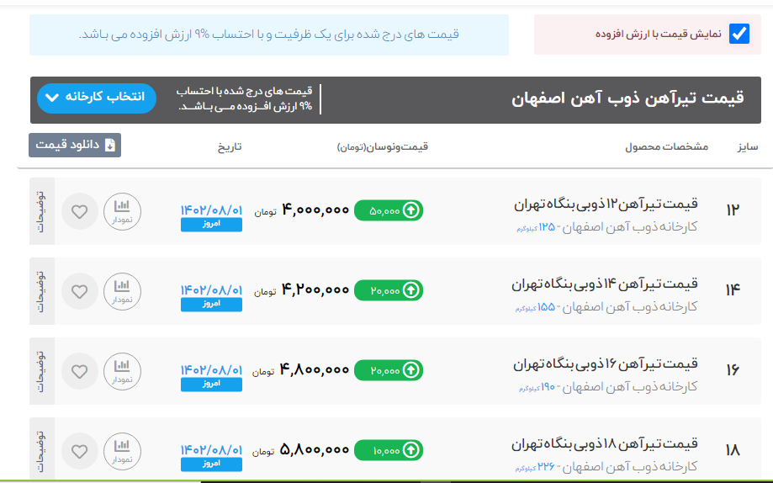Open chart icon for size 14 beam
This screenshot has width=773, height=483.
(122, 291)
